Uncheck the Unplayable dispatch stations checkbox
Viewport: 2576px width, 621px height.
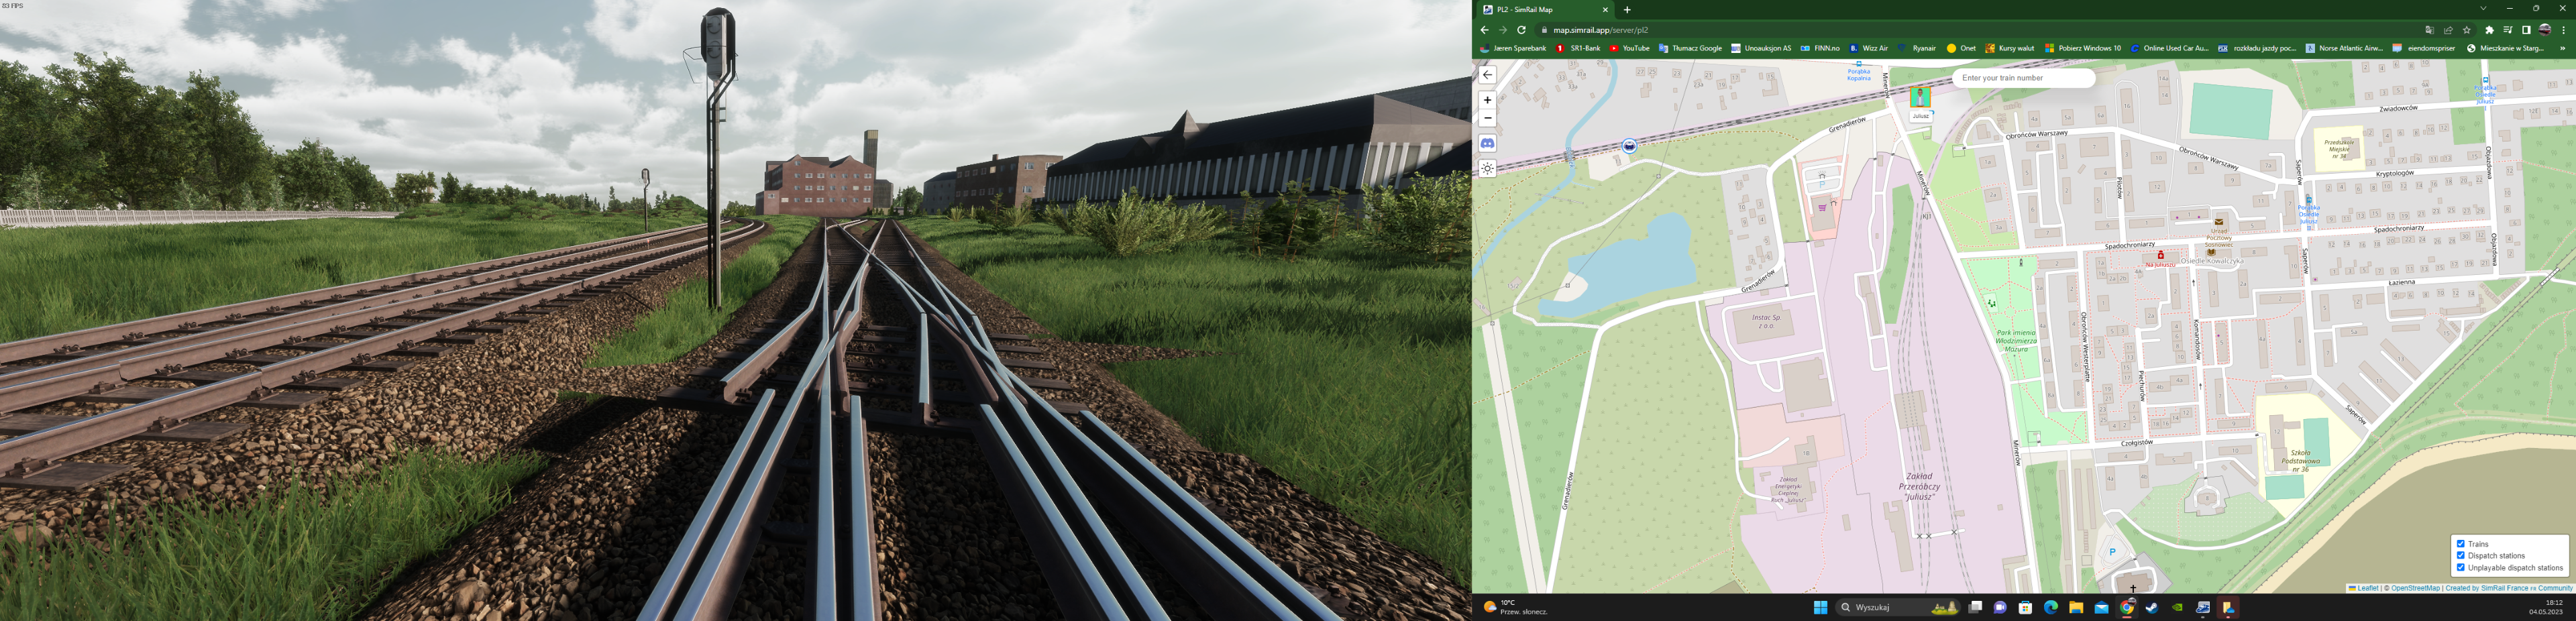click(x=2461, y=568)
